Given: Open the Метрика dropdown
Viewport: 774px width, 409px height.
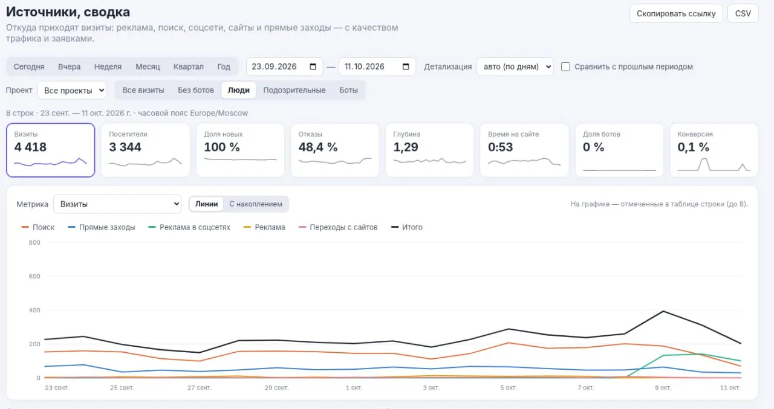Looking at the screenshot, I should pyautogui.click(x=117, y=204).
